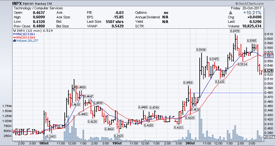Click the 201277 volume tag on axis
Screen dimensions: 275x146
269,137
